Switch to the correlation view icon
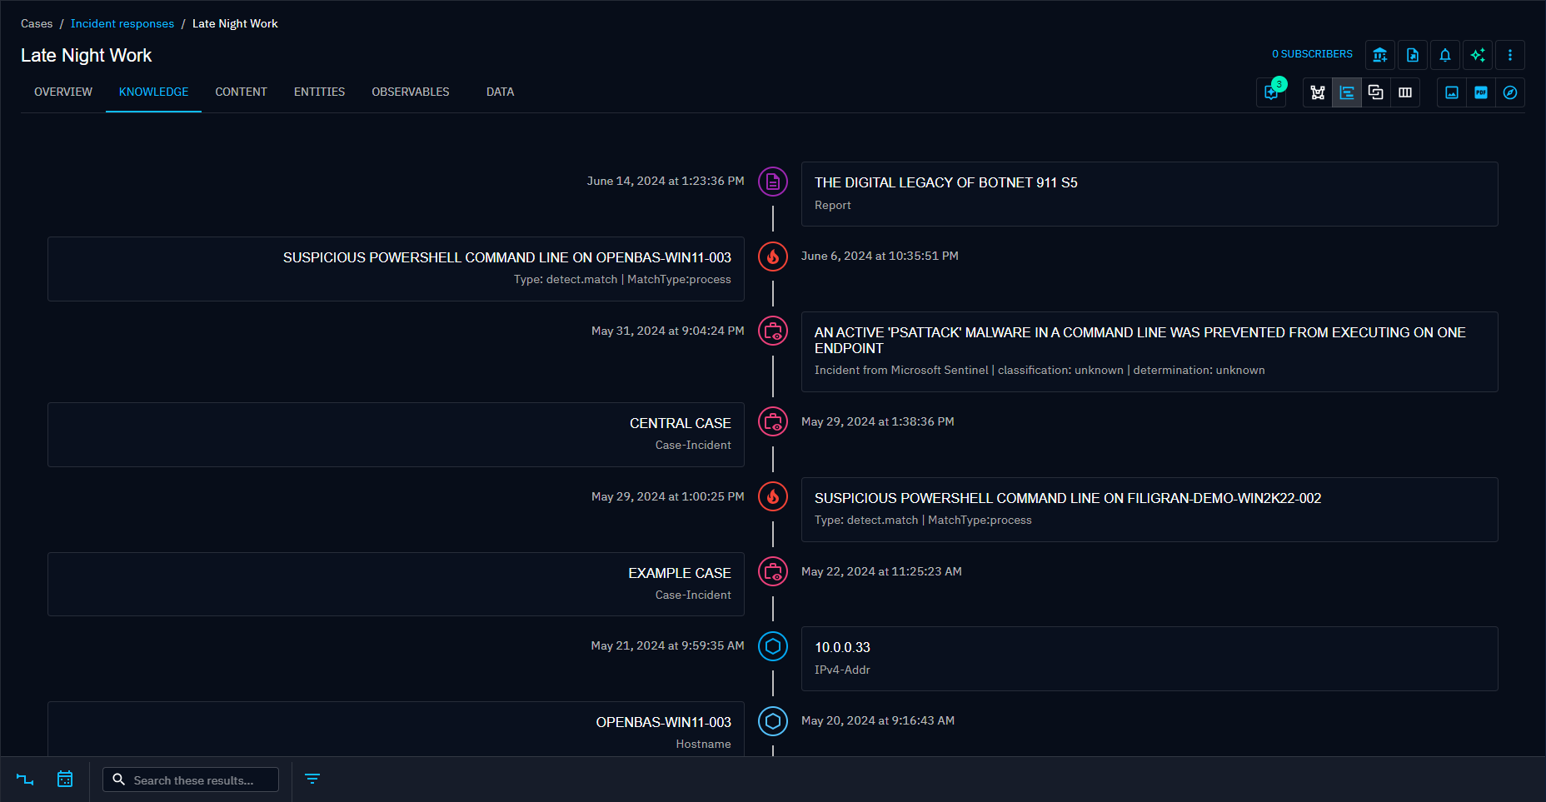Viewport: 1546px width, 802px height. 1375,92
